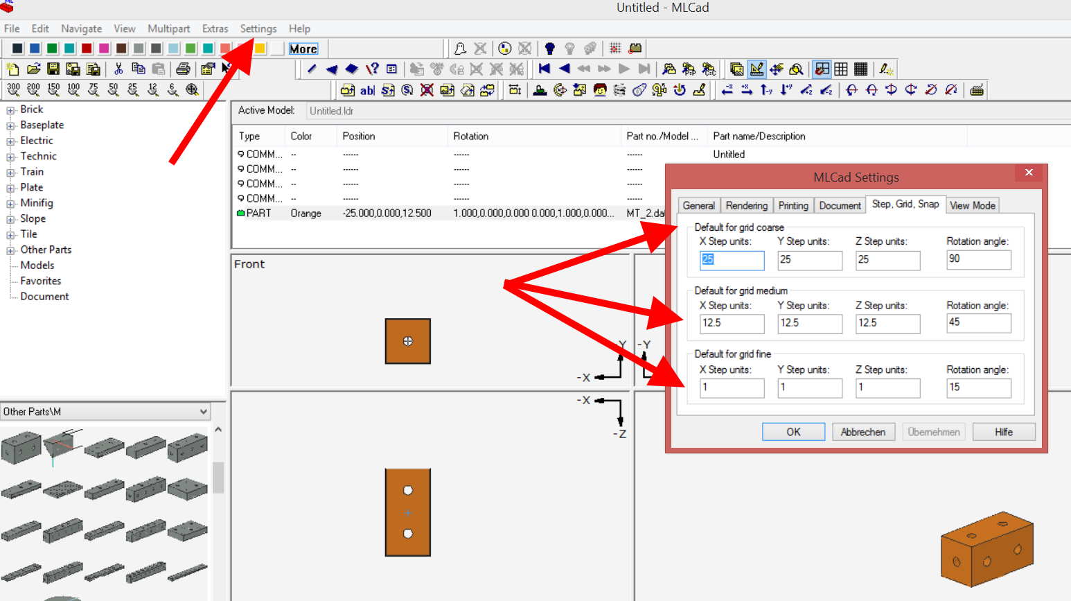This screenshot has width=1071, height=601.
Task: Click coarse grid Y Step units field
Action: point(810,260)
